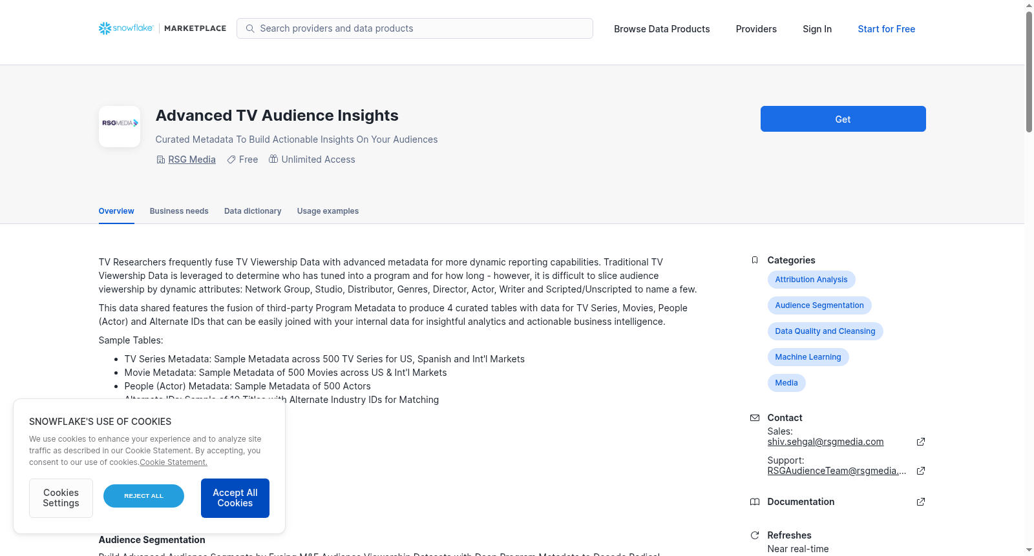This screenshot has width=1034, height=556.
Task: Click the envelope icon next to Contact
Action: 755,418
